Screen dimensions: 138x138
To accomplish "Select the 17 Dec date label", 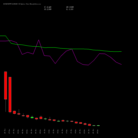I will tap(67, 131).
